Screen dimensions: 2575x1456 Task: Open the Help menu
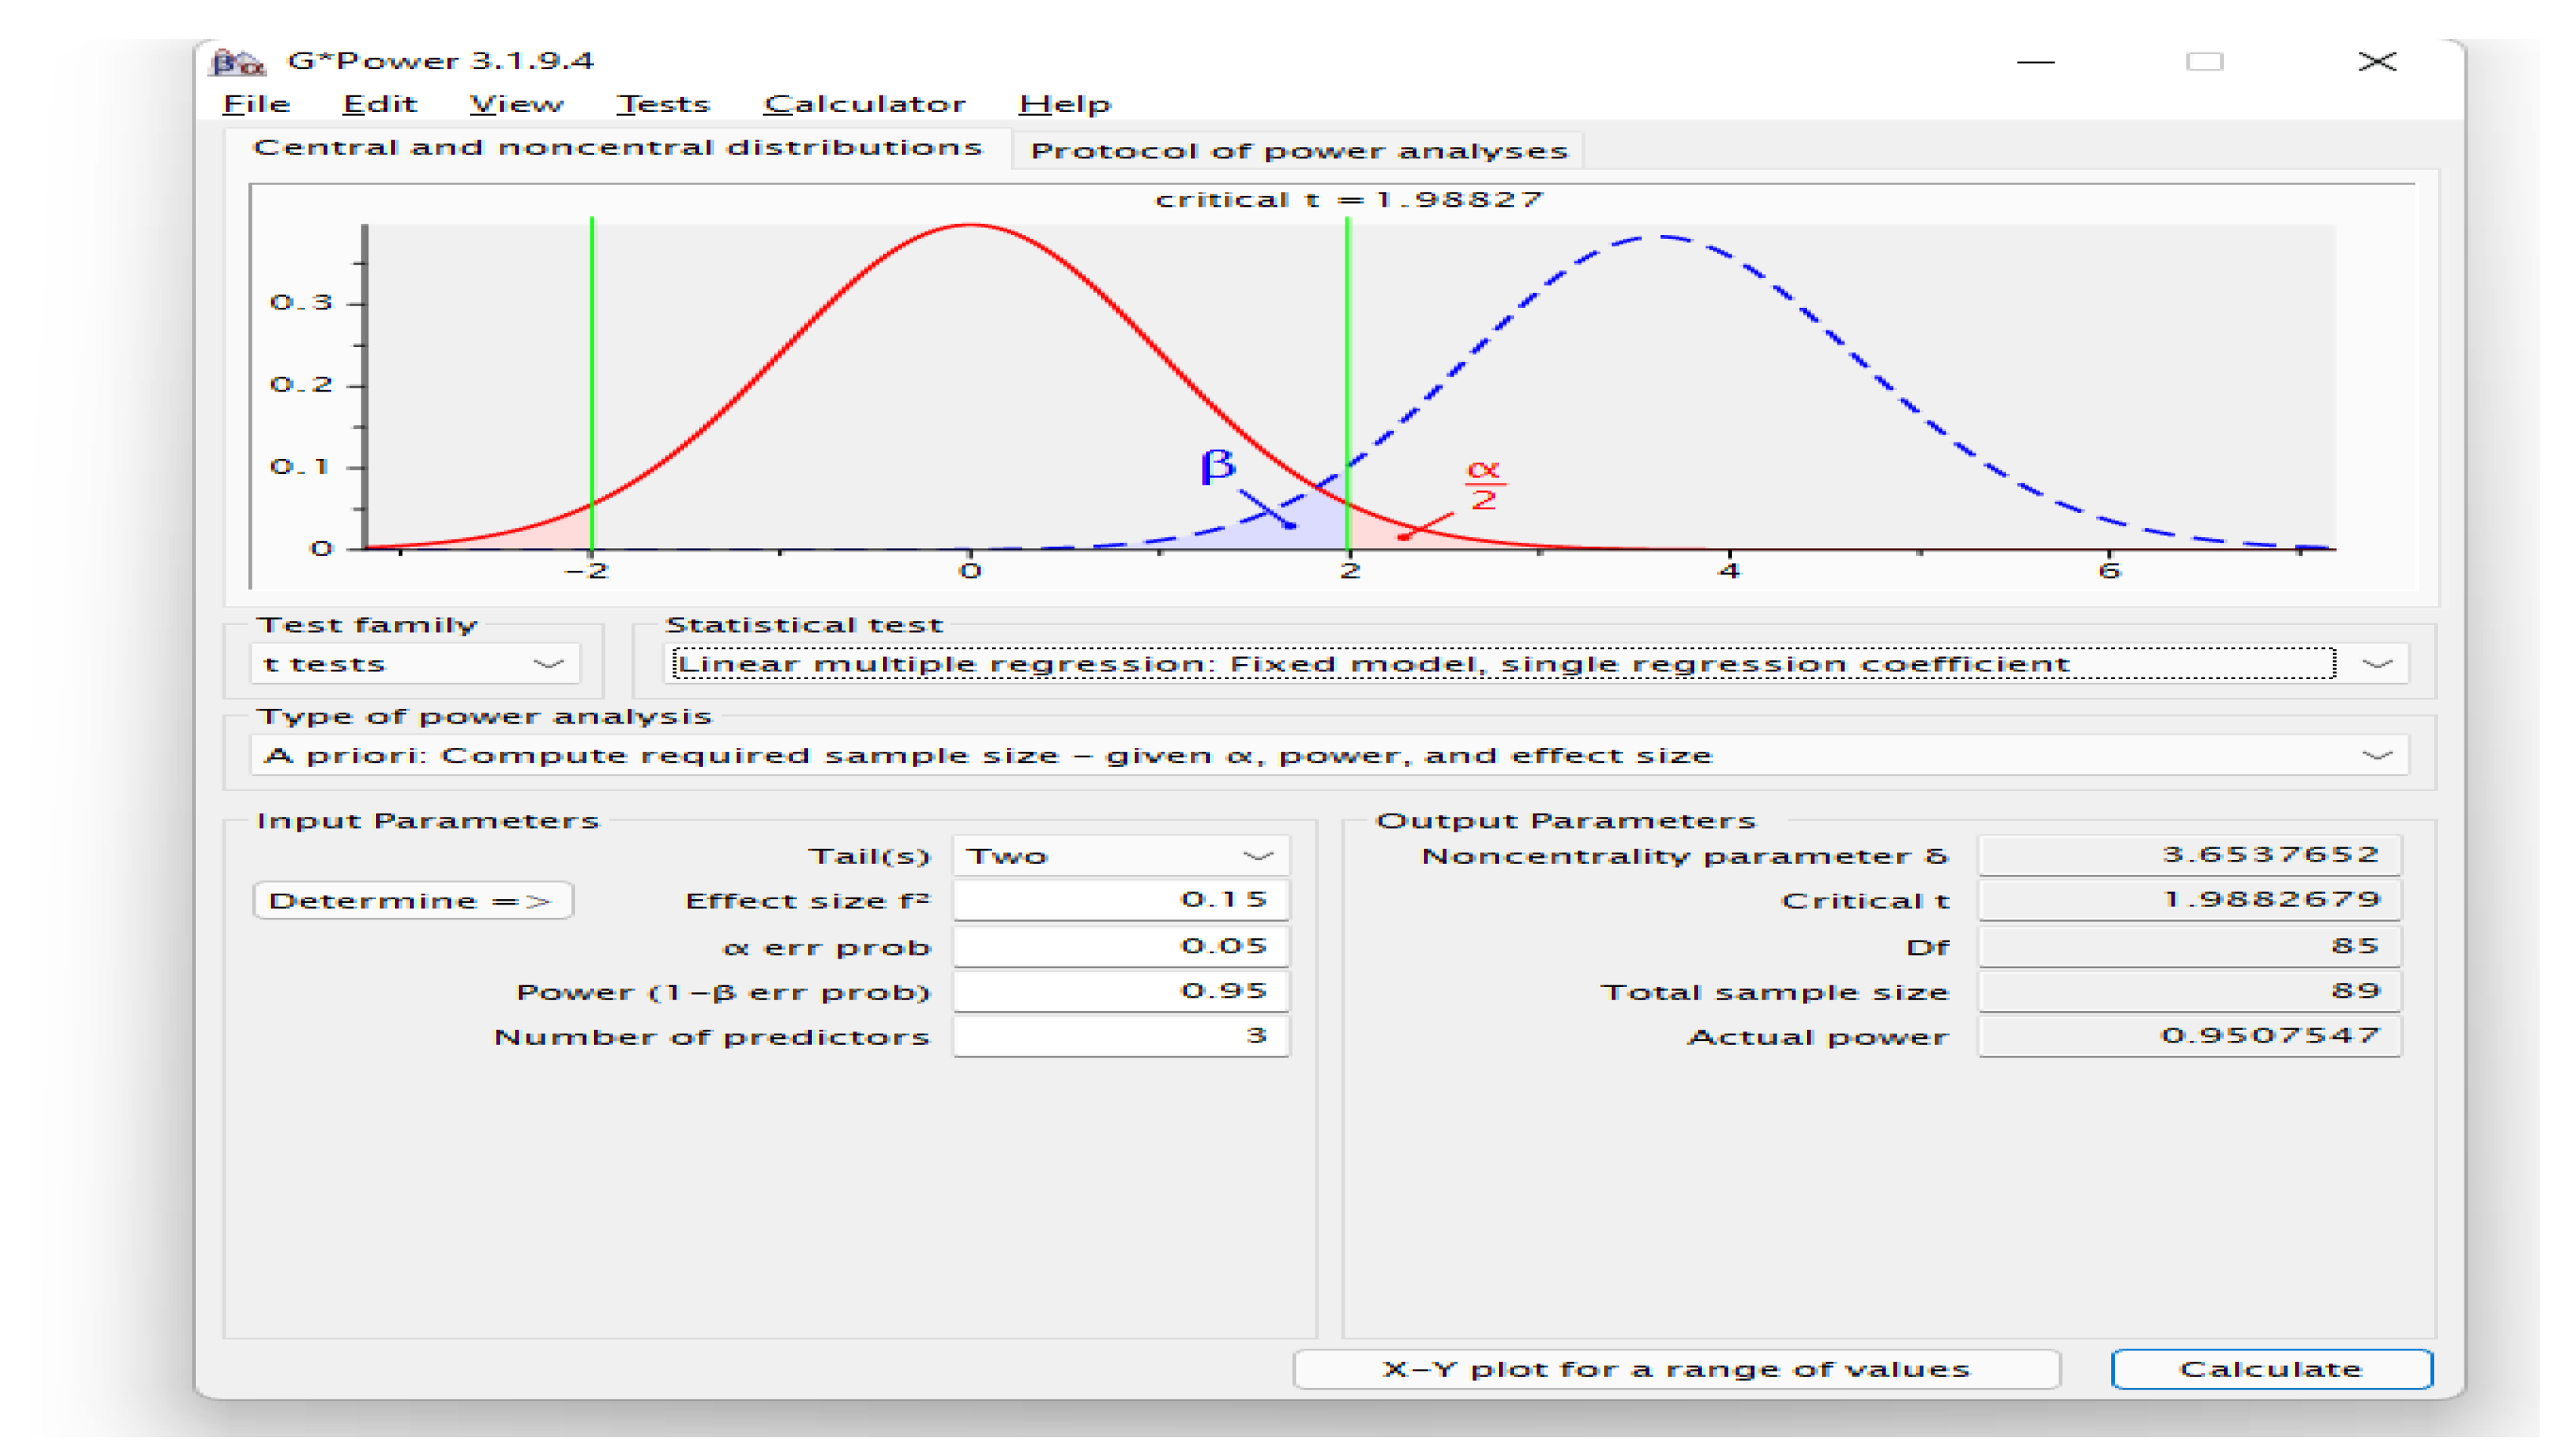pos(1064,104)
